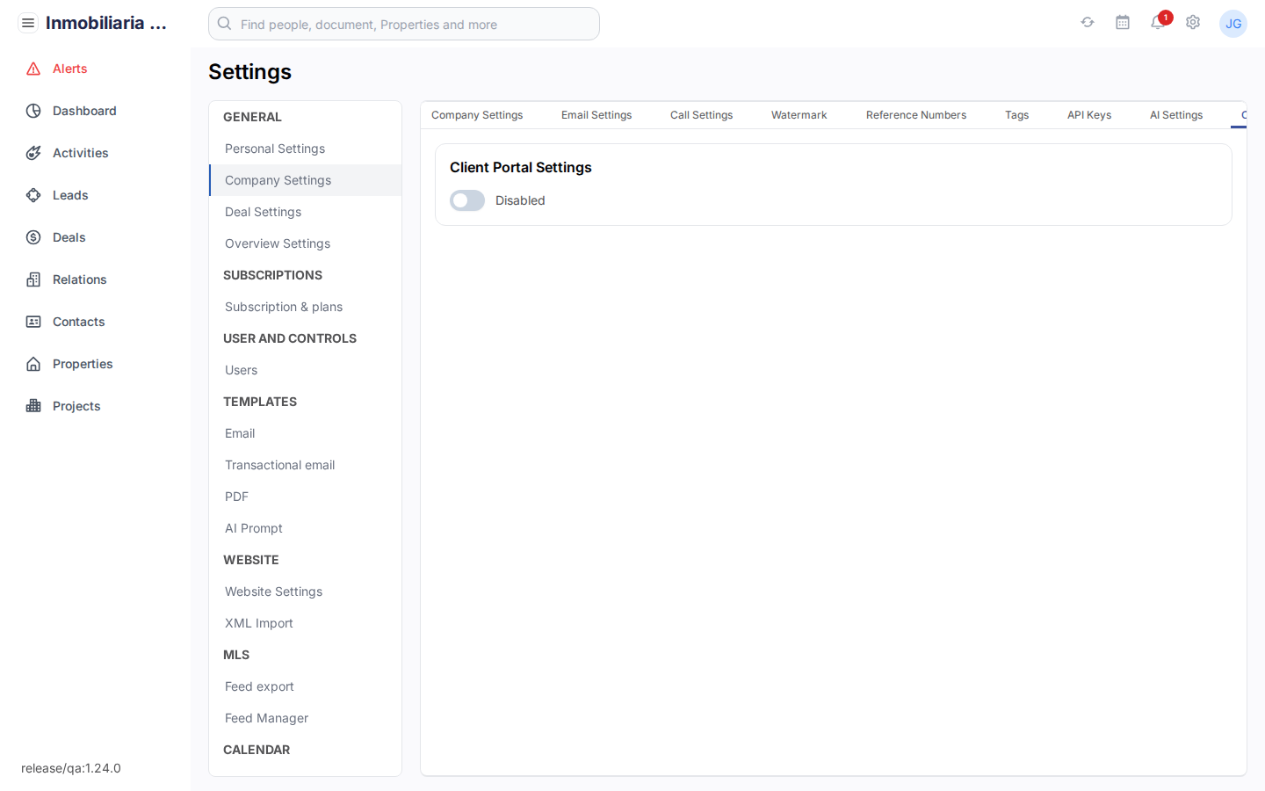The height and width of the screenshot is (791, 1265).
Task: Open the Users settings page
Action: coord(241,370)
